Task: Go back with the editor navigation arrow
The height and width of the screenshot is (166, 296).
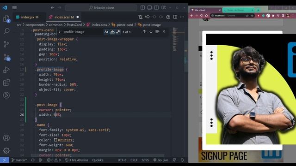Action: pos(52,8)
